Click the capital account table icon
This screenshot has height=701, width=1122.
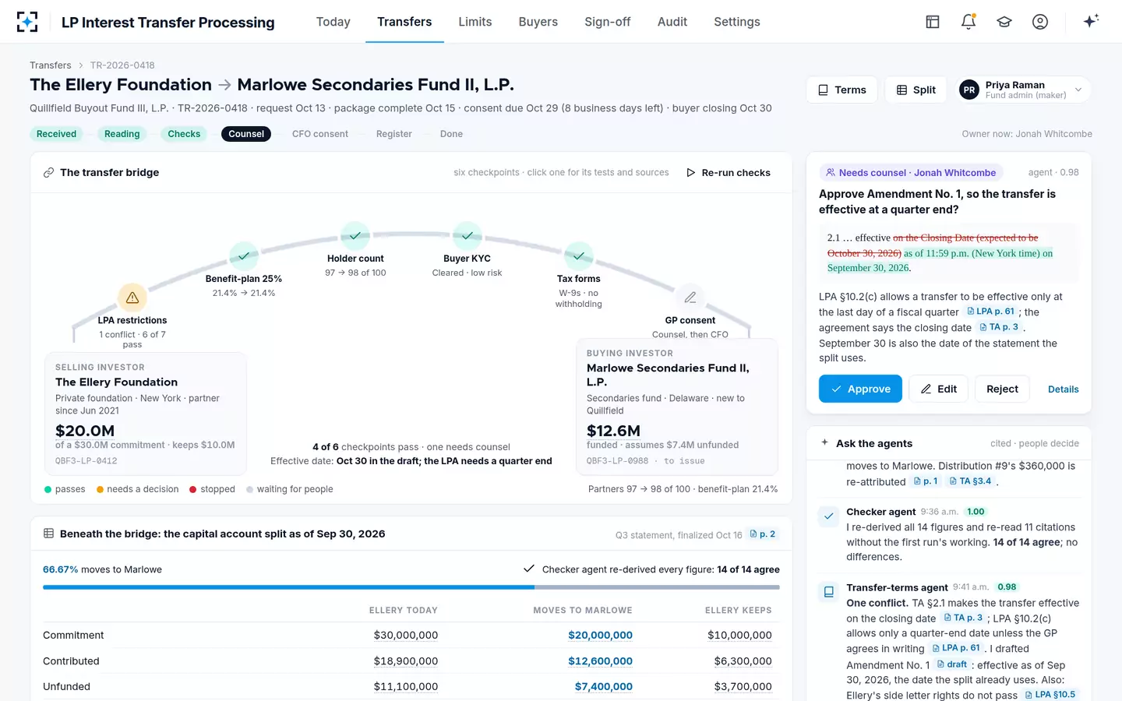[x=48, y=534]
